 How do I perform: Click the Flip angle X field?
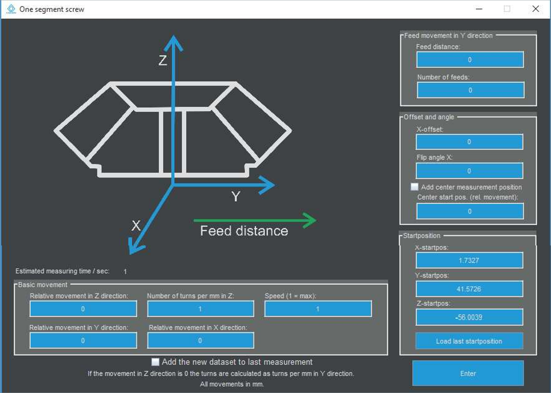point(469,171)
